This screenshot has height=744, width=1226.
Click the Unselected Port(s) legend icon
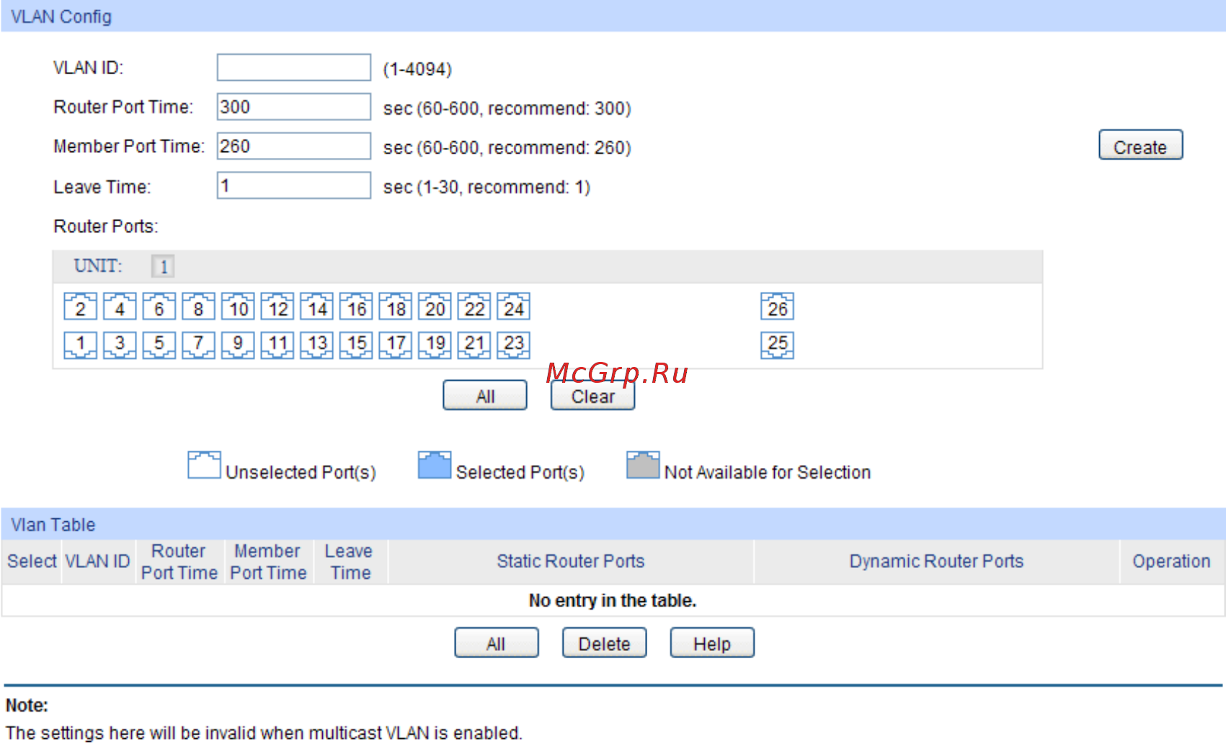[204, 465]
